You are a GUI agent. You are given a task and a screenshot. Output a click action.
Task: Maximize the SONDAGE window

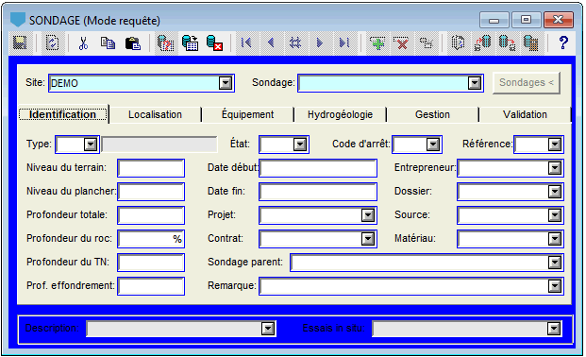coord(527,20)
